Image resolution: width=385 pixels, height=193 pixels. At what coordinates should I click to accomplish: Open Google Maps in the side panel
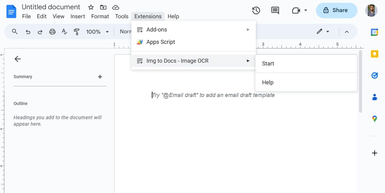point(374,119)
